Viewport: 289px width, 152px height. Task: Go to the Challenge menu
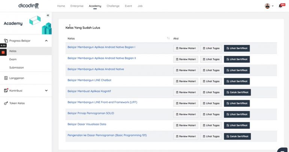pos(113,6)
